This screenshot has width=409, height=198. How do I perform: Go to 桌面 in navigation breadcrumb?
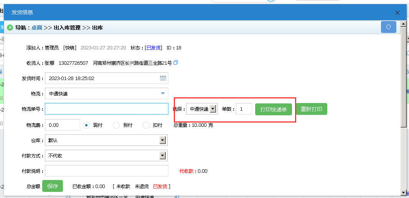click(x=37, y=28)
